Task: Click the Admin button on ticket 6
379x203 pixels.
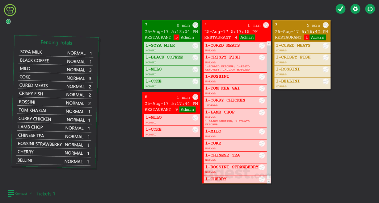Action: pyautogui.click(x=187, y=109)
